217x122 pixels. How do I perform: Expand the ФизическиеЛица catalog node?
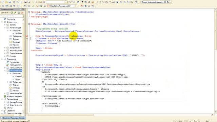click(x=5, y=50)
